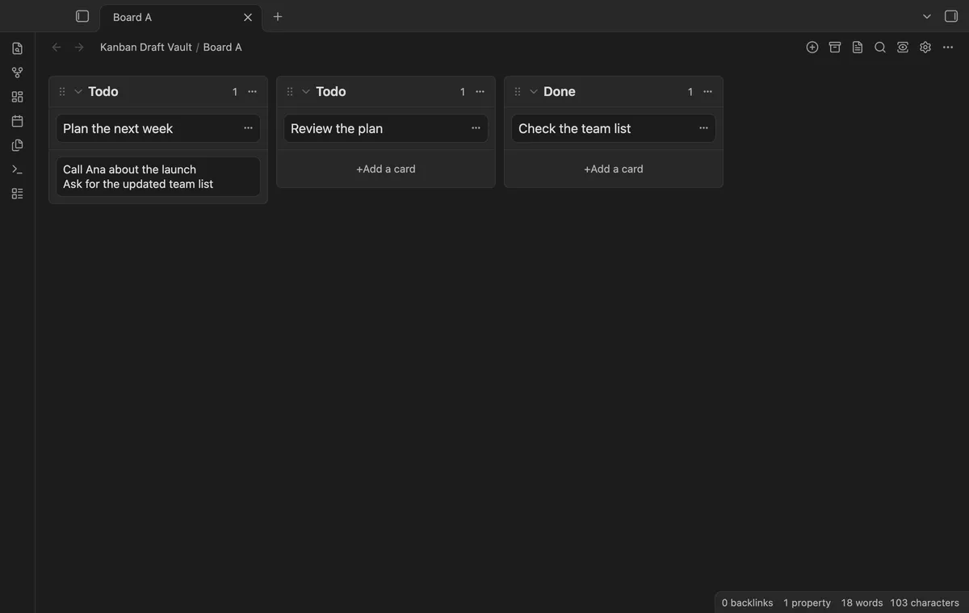Select the Check the team list card
Image resolution: width=969 pixels, height=613 pixels.
pos(614,128)
